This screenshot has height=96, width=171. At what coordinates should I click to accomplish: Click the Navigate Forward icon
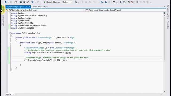11,2
